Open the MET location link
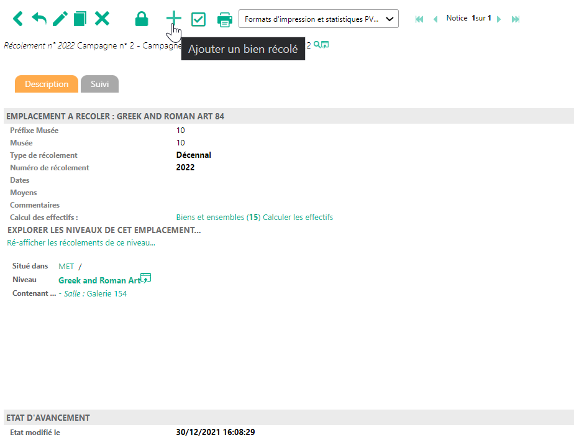574x445 pixels. [66, 266]
